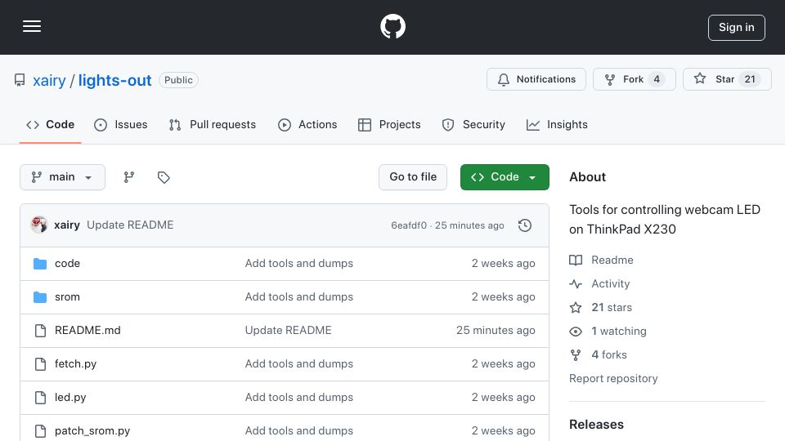Open the code folder
The height and width of the screenshot is (441, 785).
[x=68, y=264]
